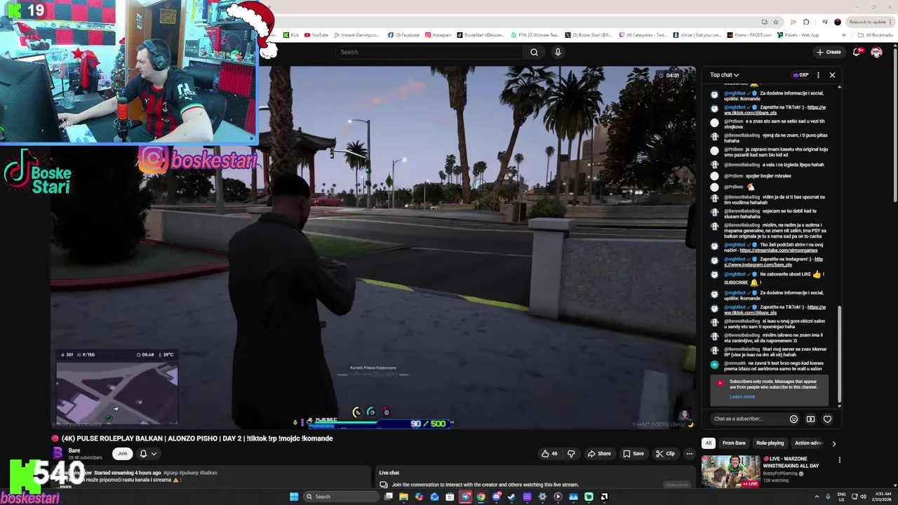Open YouTube notifications bell
Image resolution: width=898 pixels, height=505 pixels.
[857, 52]
